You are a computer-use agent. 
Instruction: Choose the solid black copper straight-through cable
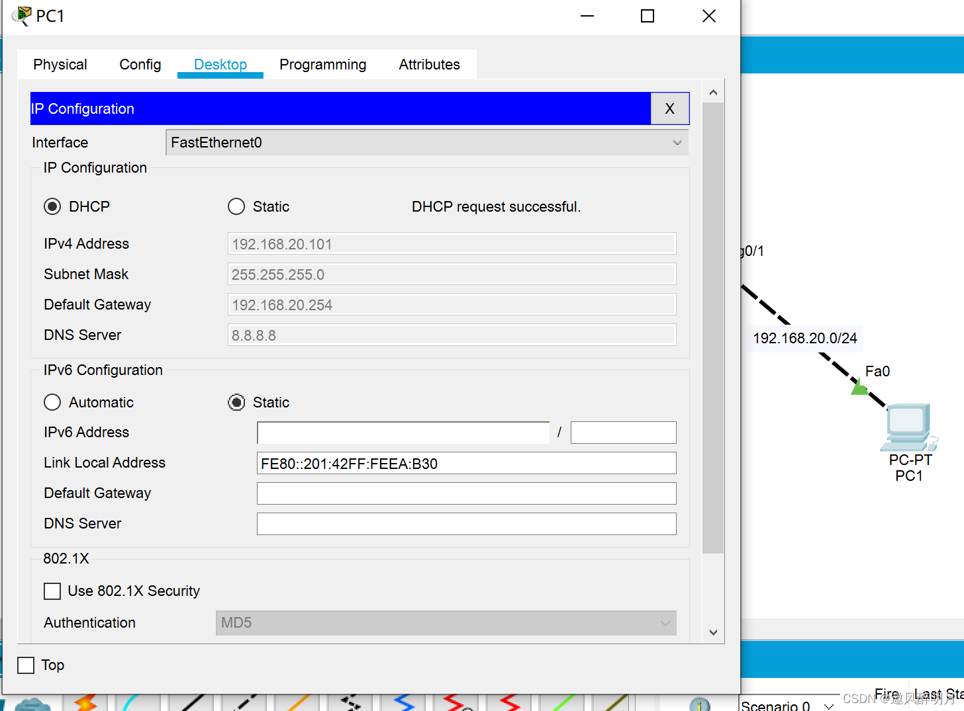[192, 702]
